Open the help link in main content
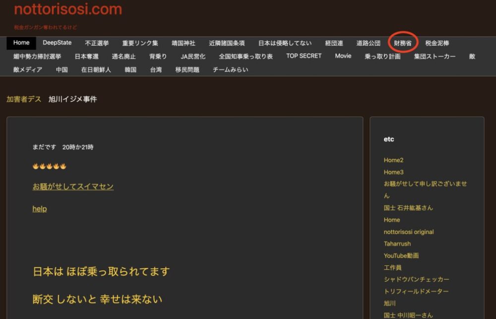This screenshot has width=496, height=319. 40,209
